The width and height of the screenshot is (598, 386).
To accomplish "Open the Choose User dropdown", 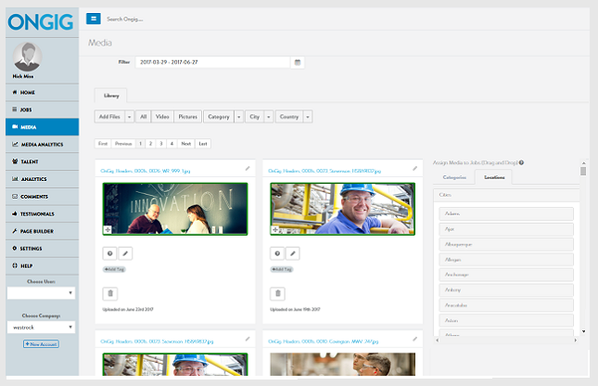I will click(41, 293).
